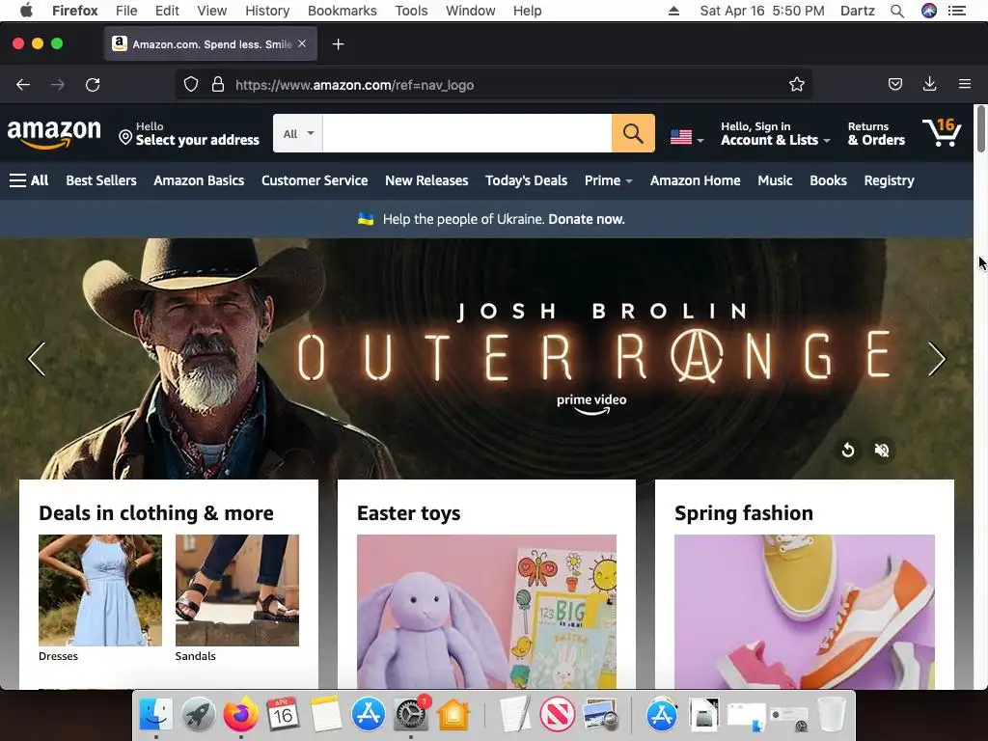
Task: Go to next banner slide
Action: [937, 359]
